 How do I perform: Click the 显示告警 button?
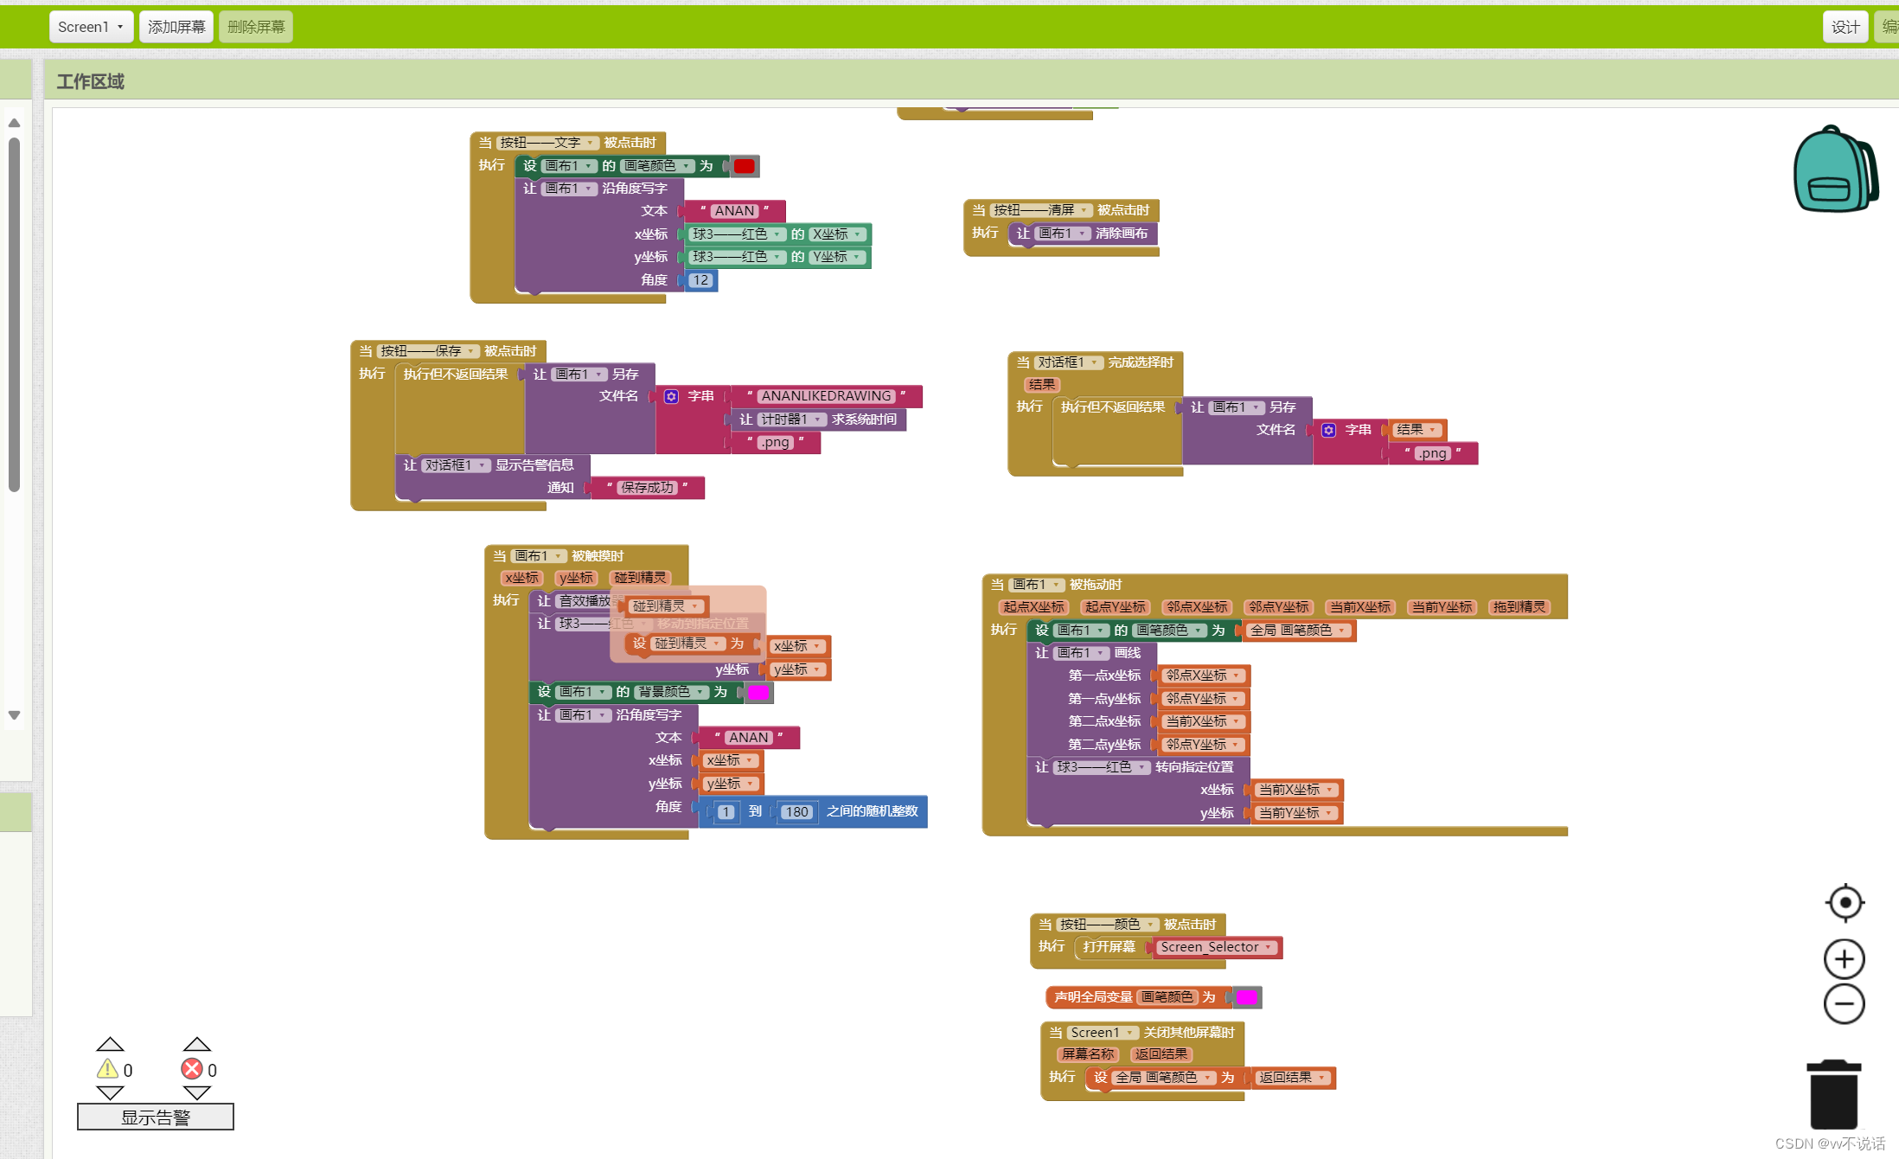155,1117
